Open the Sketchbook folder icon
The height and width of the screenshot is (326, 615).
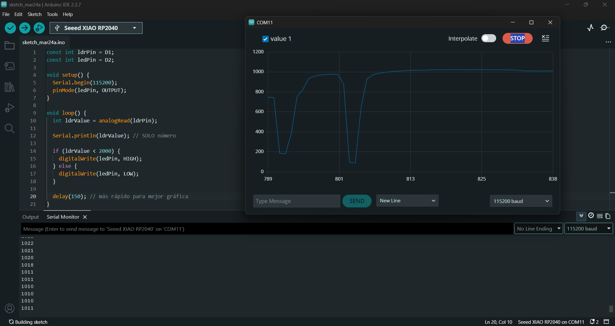pos(10,45)
